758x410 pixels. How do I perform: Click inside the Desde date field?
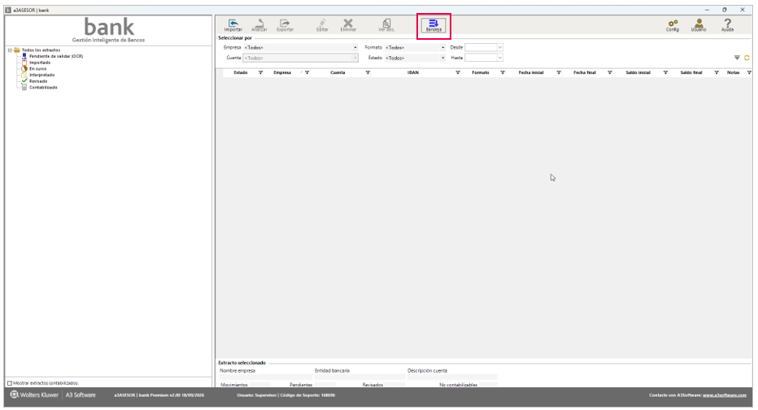click(x=481, y=48)
